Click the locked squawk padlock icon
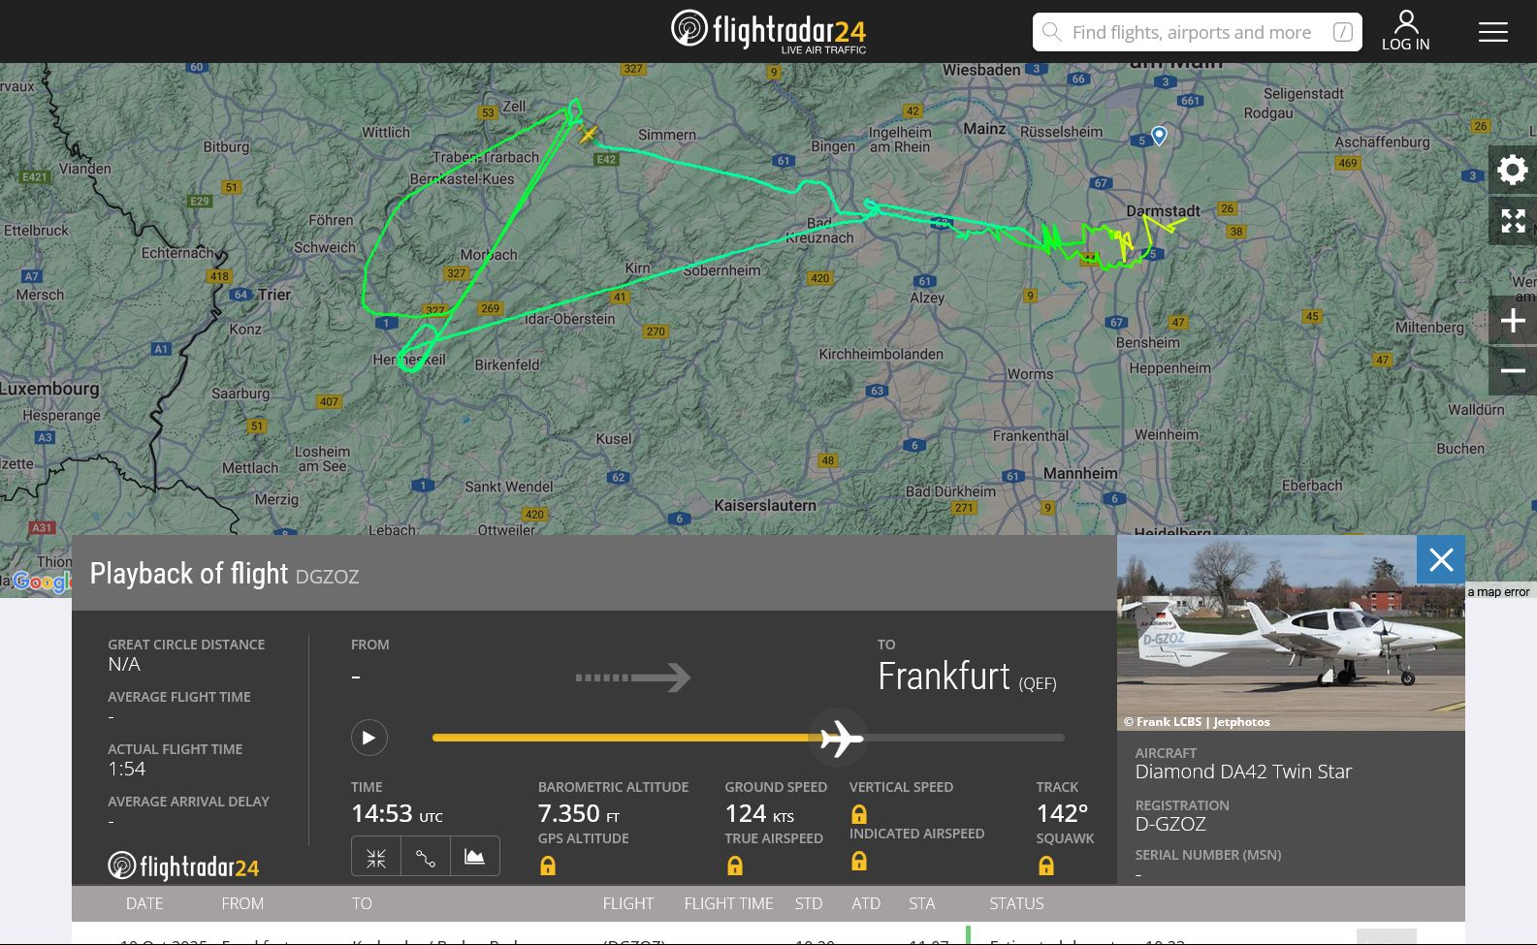1537x945 pixels. pyautogui.click(x=1045, y=866)
